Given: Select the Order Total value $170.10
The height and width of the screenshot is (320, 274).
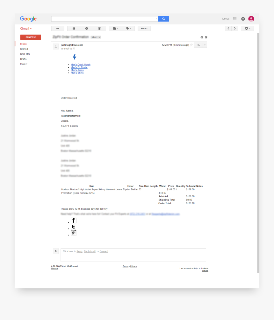Looking at the screenshot, I should coord(190,203).
